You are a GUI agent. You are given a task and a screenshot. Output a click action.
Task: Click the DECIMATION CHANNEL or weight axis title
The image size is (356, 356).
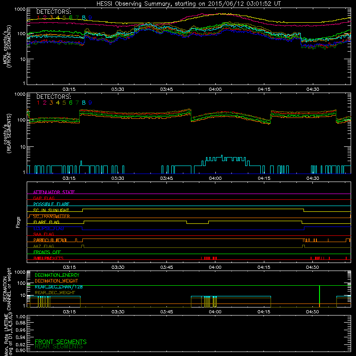pyautogui.click(x=7, y=289)
